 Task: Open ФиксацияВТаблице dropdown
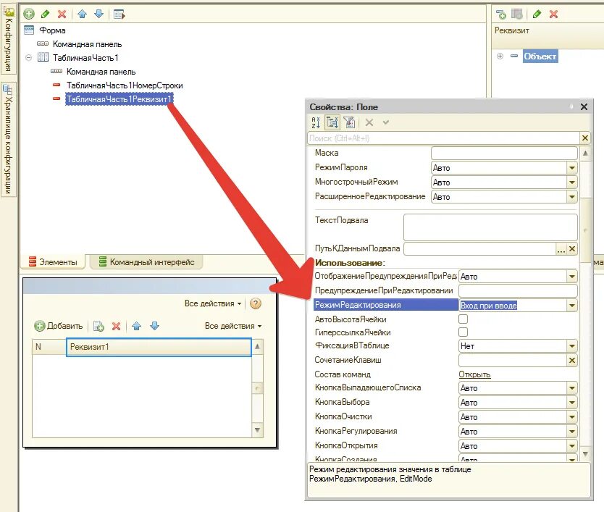(572, 346)
